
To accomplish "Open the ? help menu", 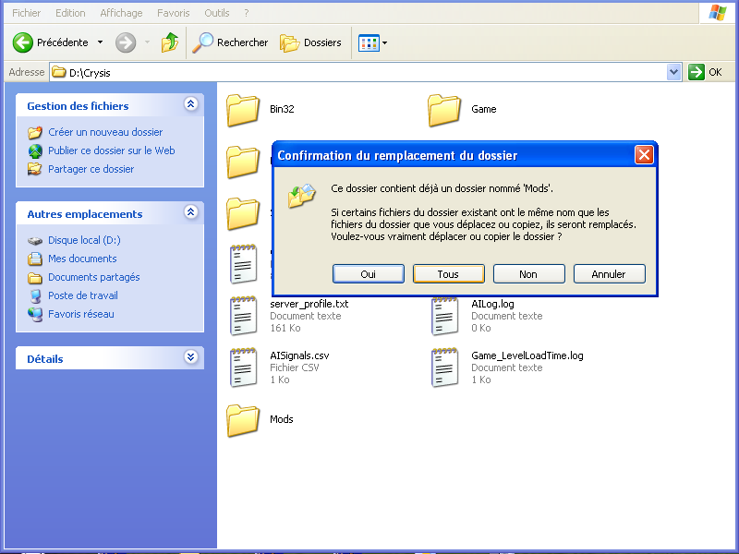I will (x=246, y=13).
